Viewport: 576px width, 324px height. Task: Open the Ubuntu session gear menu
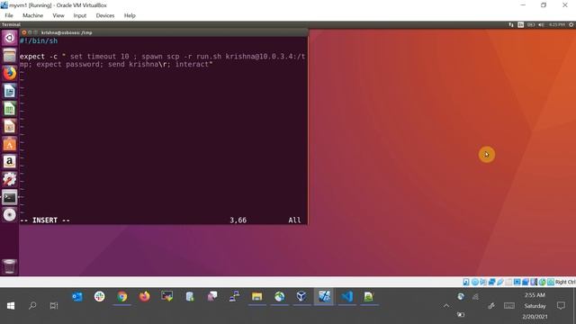tap(571, 24)
